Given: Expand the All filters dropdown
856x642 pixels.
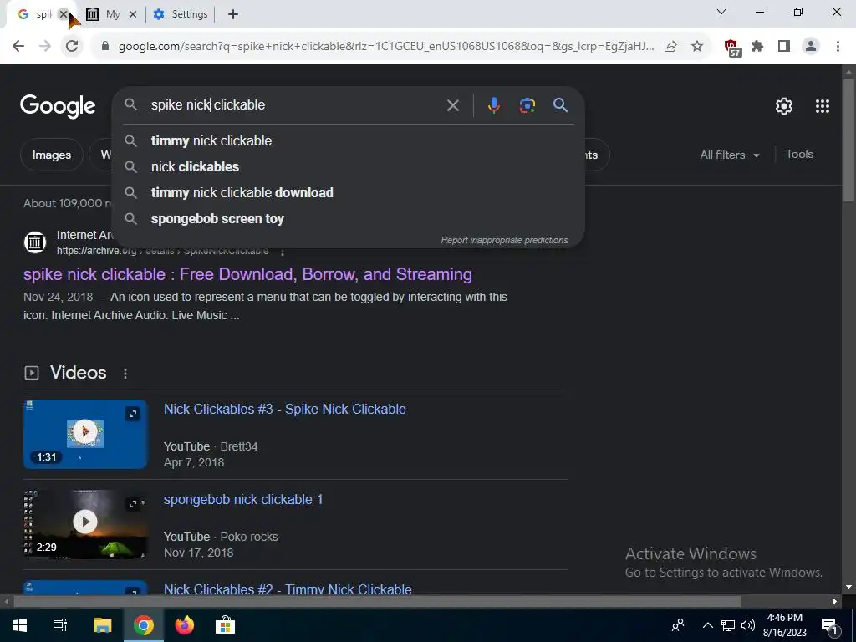Looking at the screenshot, I should [x=730, y=155].
